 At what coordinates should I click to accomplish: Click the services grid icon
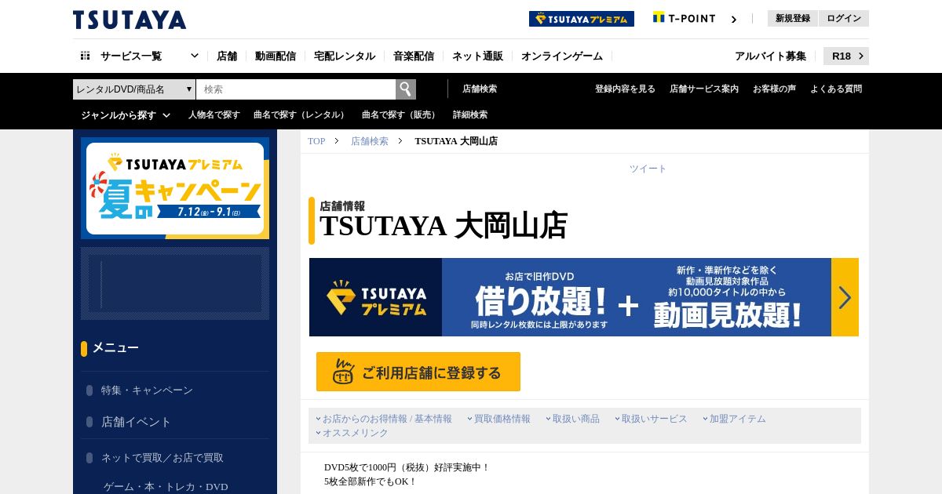point(86,56)
